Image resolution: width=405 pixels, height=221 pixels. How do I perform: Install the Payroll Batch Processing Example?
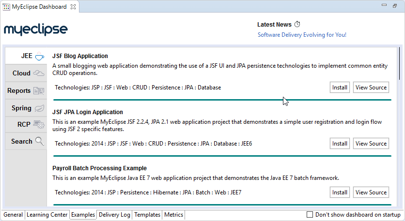click(x=340, y=192)
